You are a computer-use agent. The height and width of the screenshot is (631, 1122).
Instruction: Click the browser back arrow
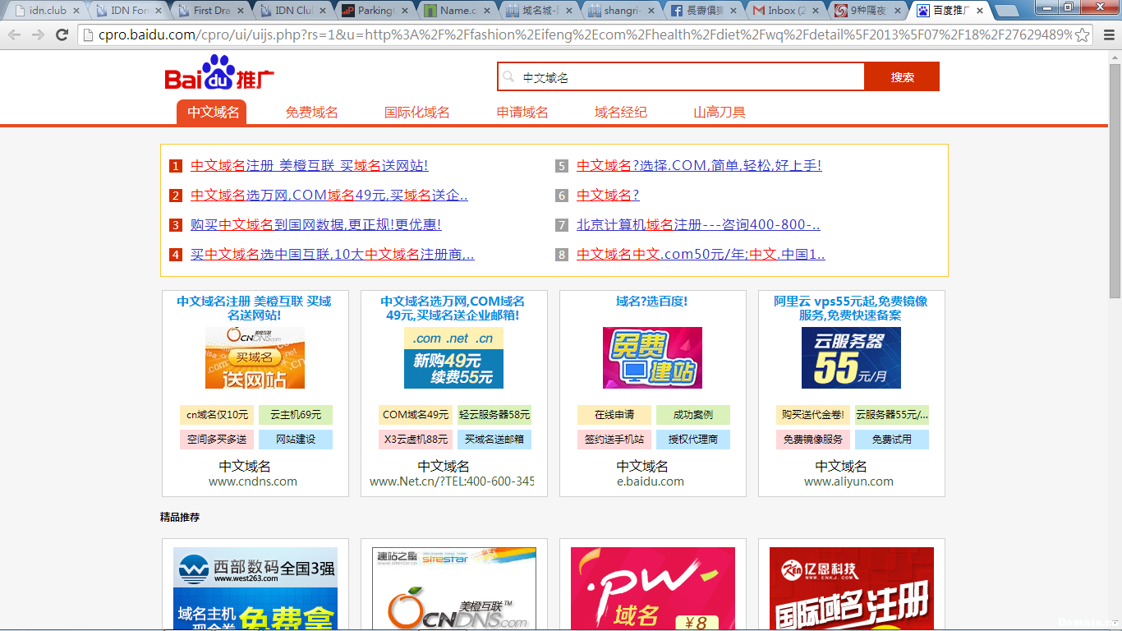13,37
